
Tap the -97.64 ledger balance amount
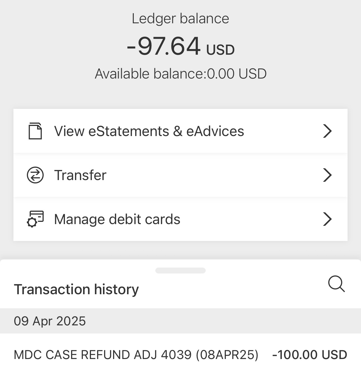pyautogui.click(x=164, y=46)
